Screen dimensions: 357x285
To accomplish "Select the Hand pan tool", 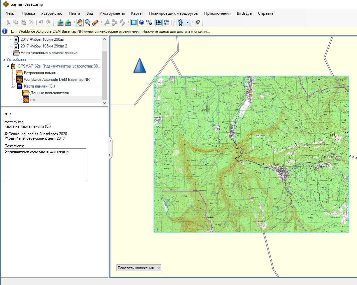I will pos(80,22).
